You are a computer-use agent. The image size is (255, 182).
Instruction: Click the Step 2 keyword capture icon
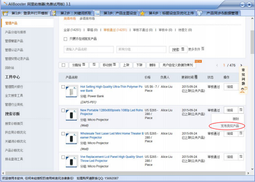[x=53, y=13]
